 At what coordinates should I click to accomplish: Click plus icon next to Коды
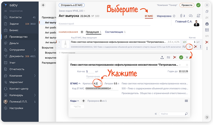84,101
